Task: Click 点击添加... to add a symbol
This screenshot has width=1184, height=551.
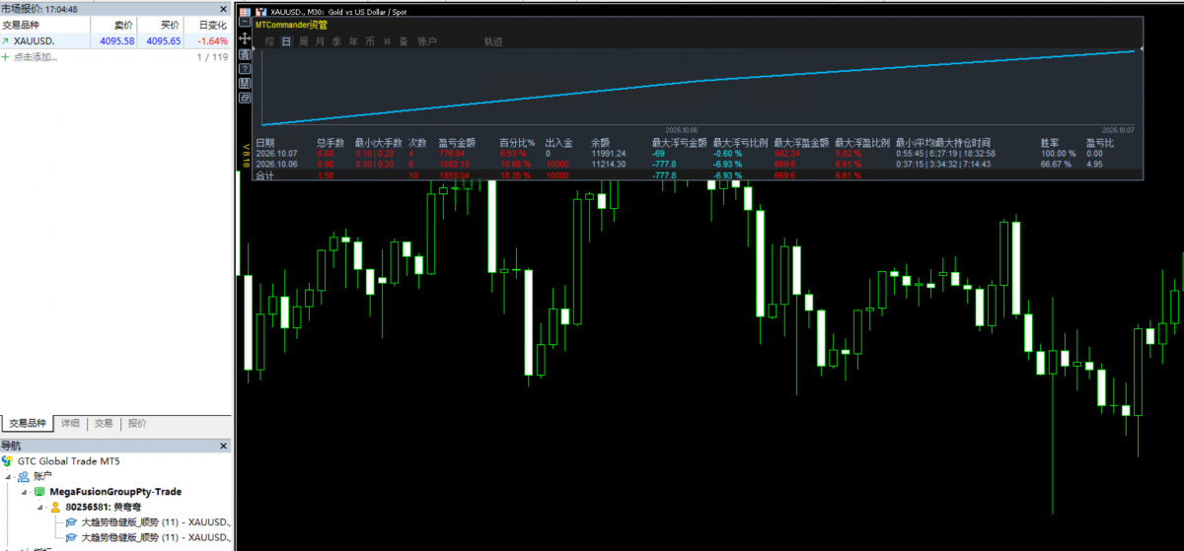Action: click(x=36, y=57)
